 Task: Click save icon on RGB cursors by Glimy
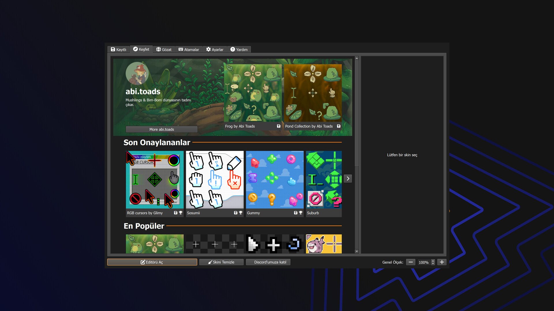[176, 213]
